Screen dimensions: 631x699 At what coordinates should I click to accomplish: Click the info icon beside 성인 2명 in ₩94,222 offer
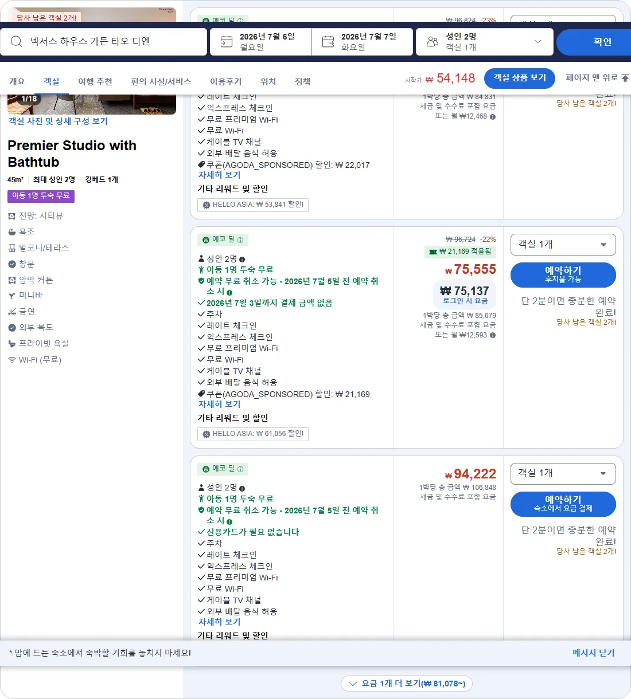[x=242, y=489]
